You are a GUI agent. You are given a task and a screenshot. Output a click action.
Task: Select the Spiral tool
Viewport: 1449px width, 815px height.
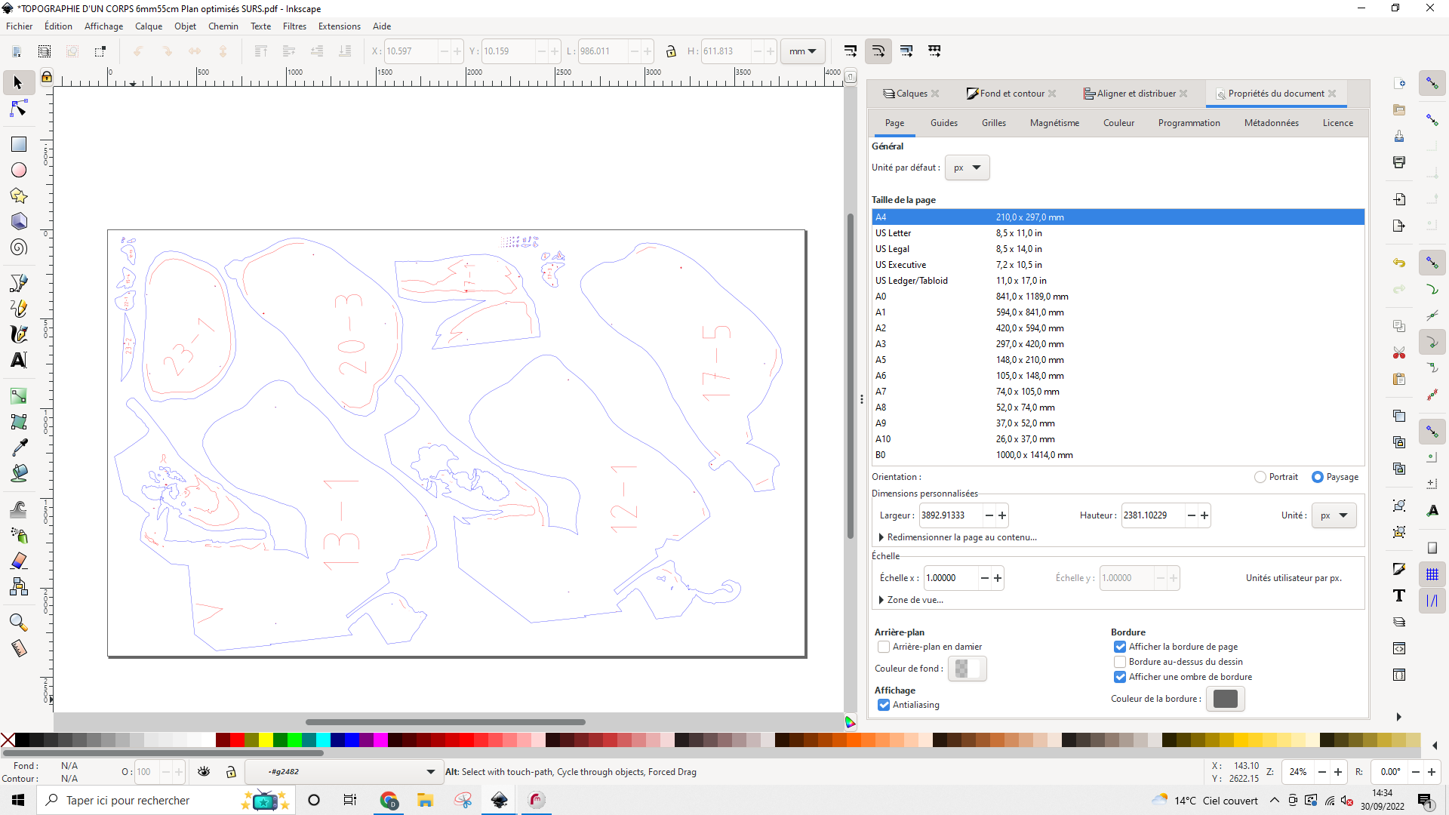coord(19,248)
